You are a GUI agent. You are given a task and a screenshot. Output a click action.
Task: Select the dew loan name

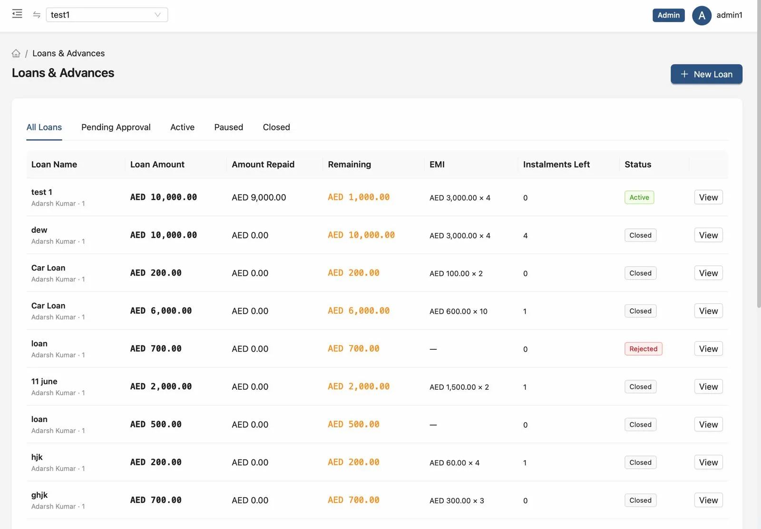tap(39, 230)
